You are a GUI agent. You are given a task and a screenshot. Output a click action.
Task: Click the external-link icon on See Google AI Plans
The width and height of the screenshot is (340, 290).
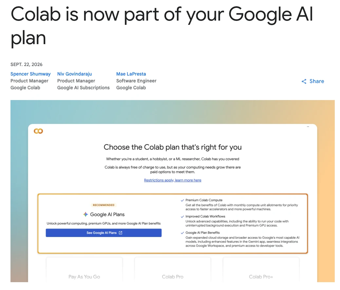(121, 233)
